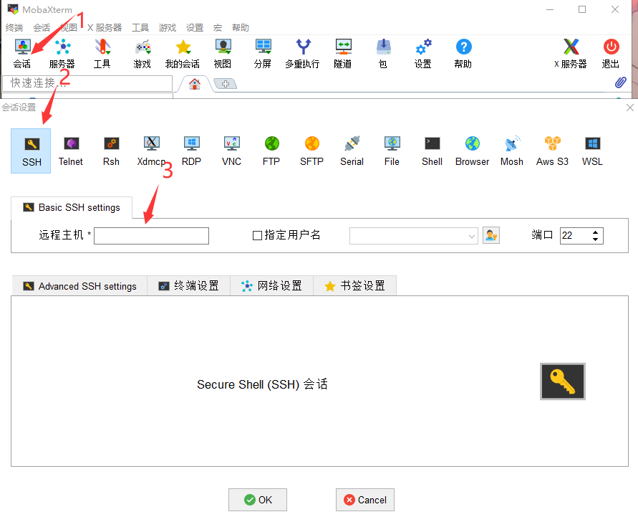Screen dimensions: 638x522
Task: Choose the RDP session type
Action: pyautogui.click(x=191, y=151)
